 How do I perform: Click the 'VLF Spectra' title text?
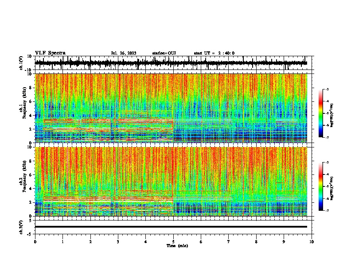tap(50, 53)
